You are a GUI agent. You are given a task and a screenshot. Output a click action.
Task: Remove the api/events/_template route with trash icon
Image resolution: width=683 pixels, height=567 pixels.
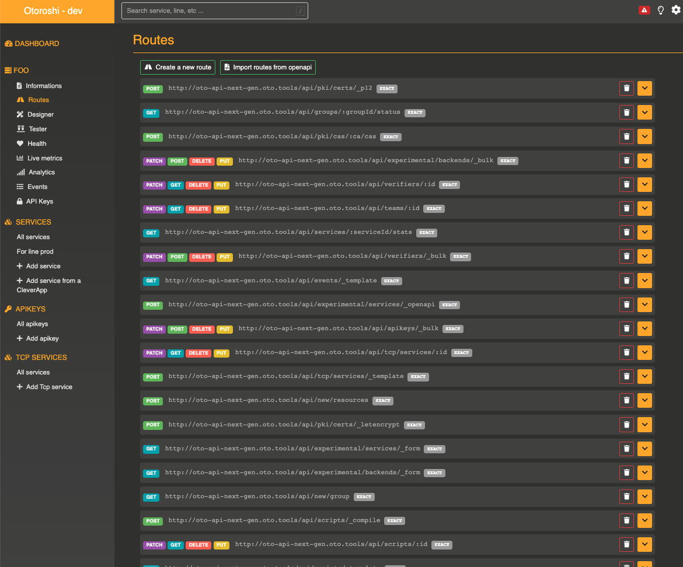tap(626, 281)
